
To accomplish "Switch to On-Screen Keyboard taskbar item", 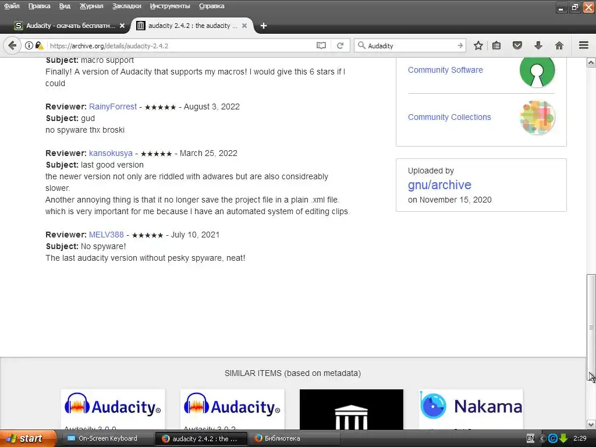I will click(108, 438).
